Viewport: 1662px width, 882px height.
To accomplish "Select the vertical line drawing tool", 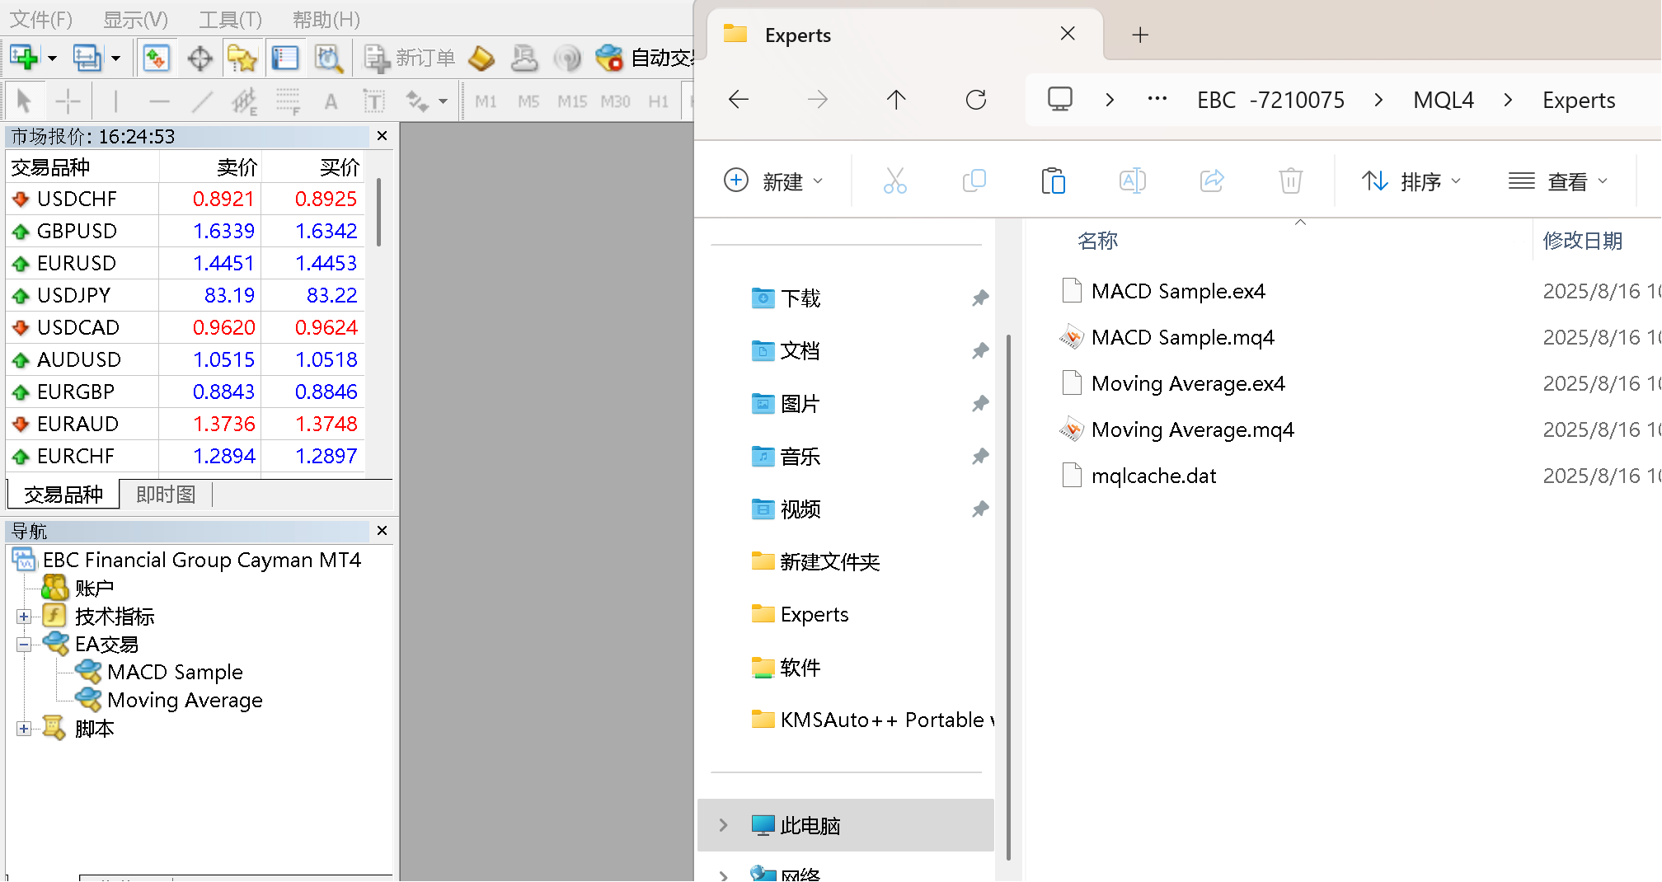I will coord(115,101).
